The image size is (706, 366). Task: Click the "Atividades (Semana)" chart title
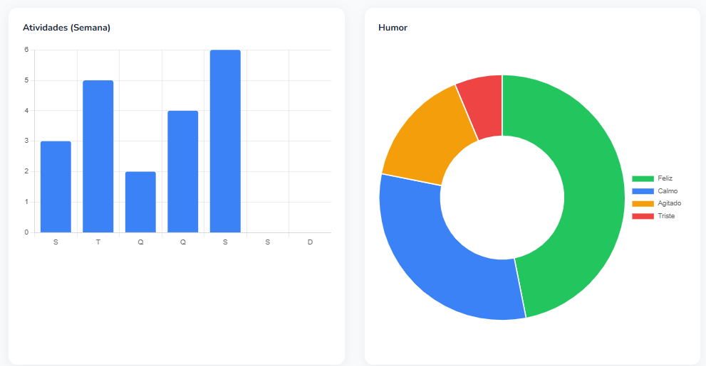[x=66, y=28]
